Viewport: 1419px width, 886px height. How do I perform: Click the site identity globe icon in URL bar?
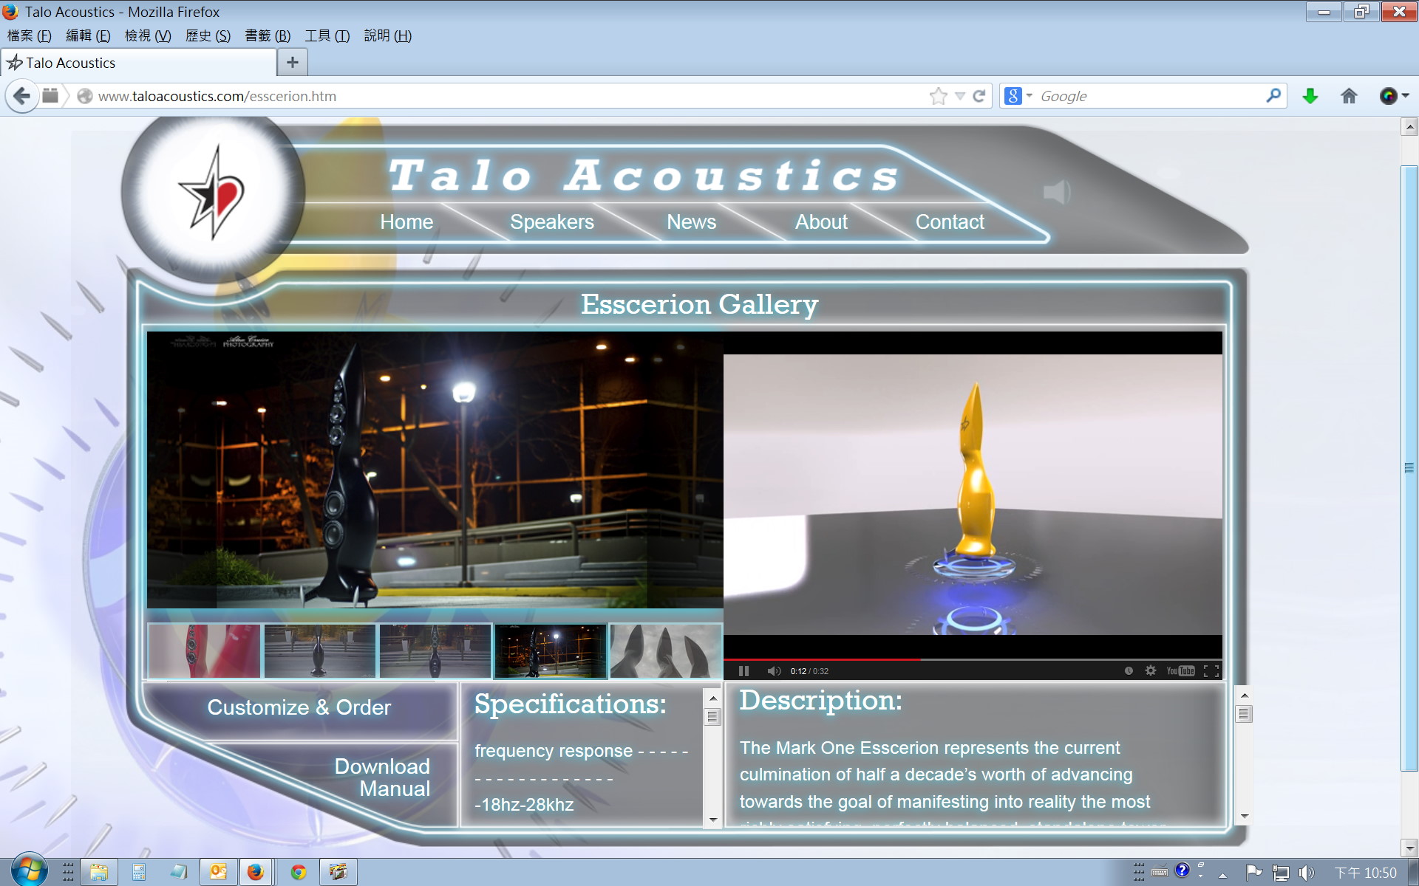[85, 96]
